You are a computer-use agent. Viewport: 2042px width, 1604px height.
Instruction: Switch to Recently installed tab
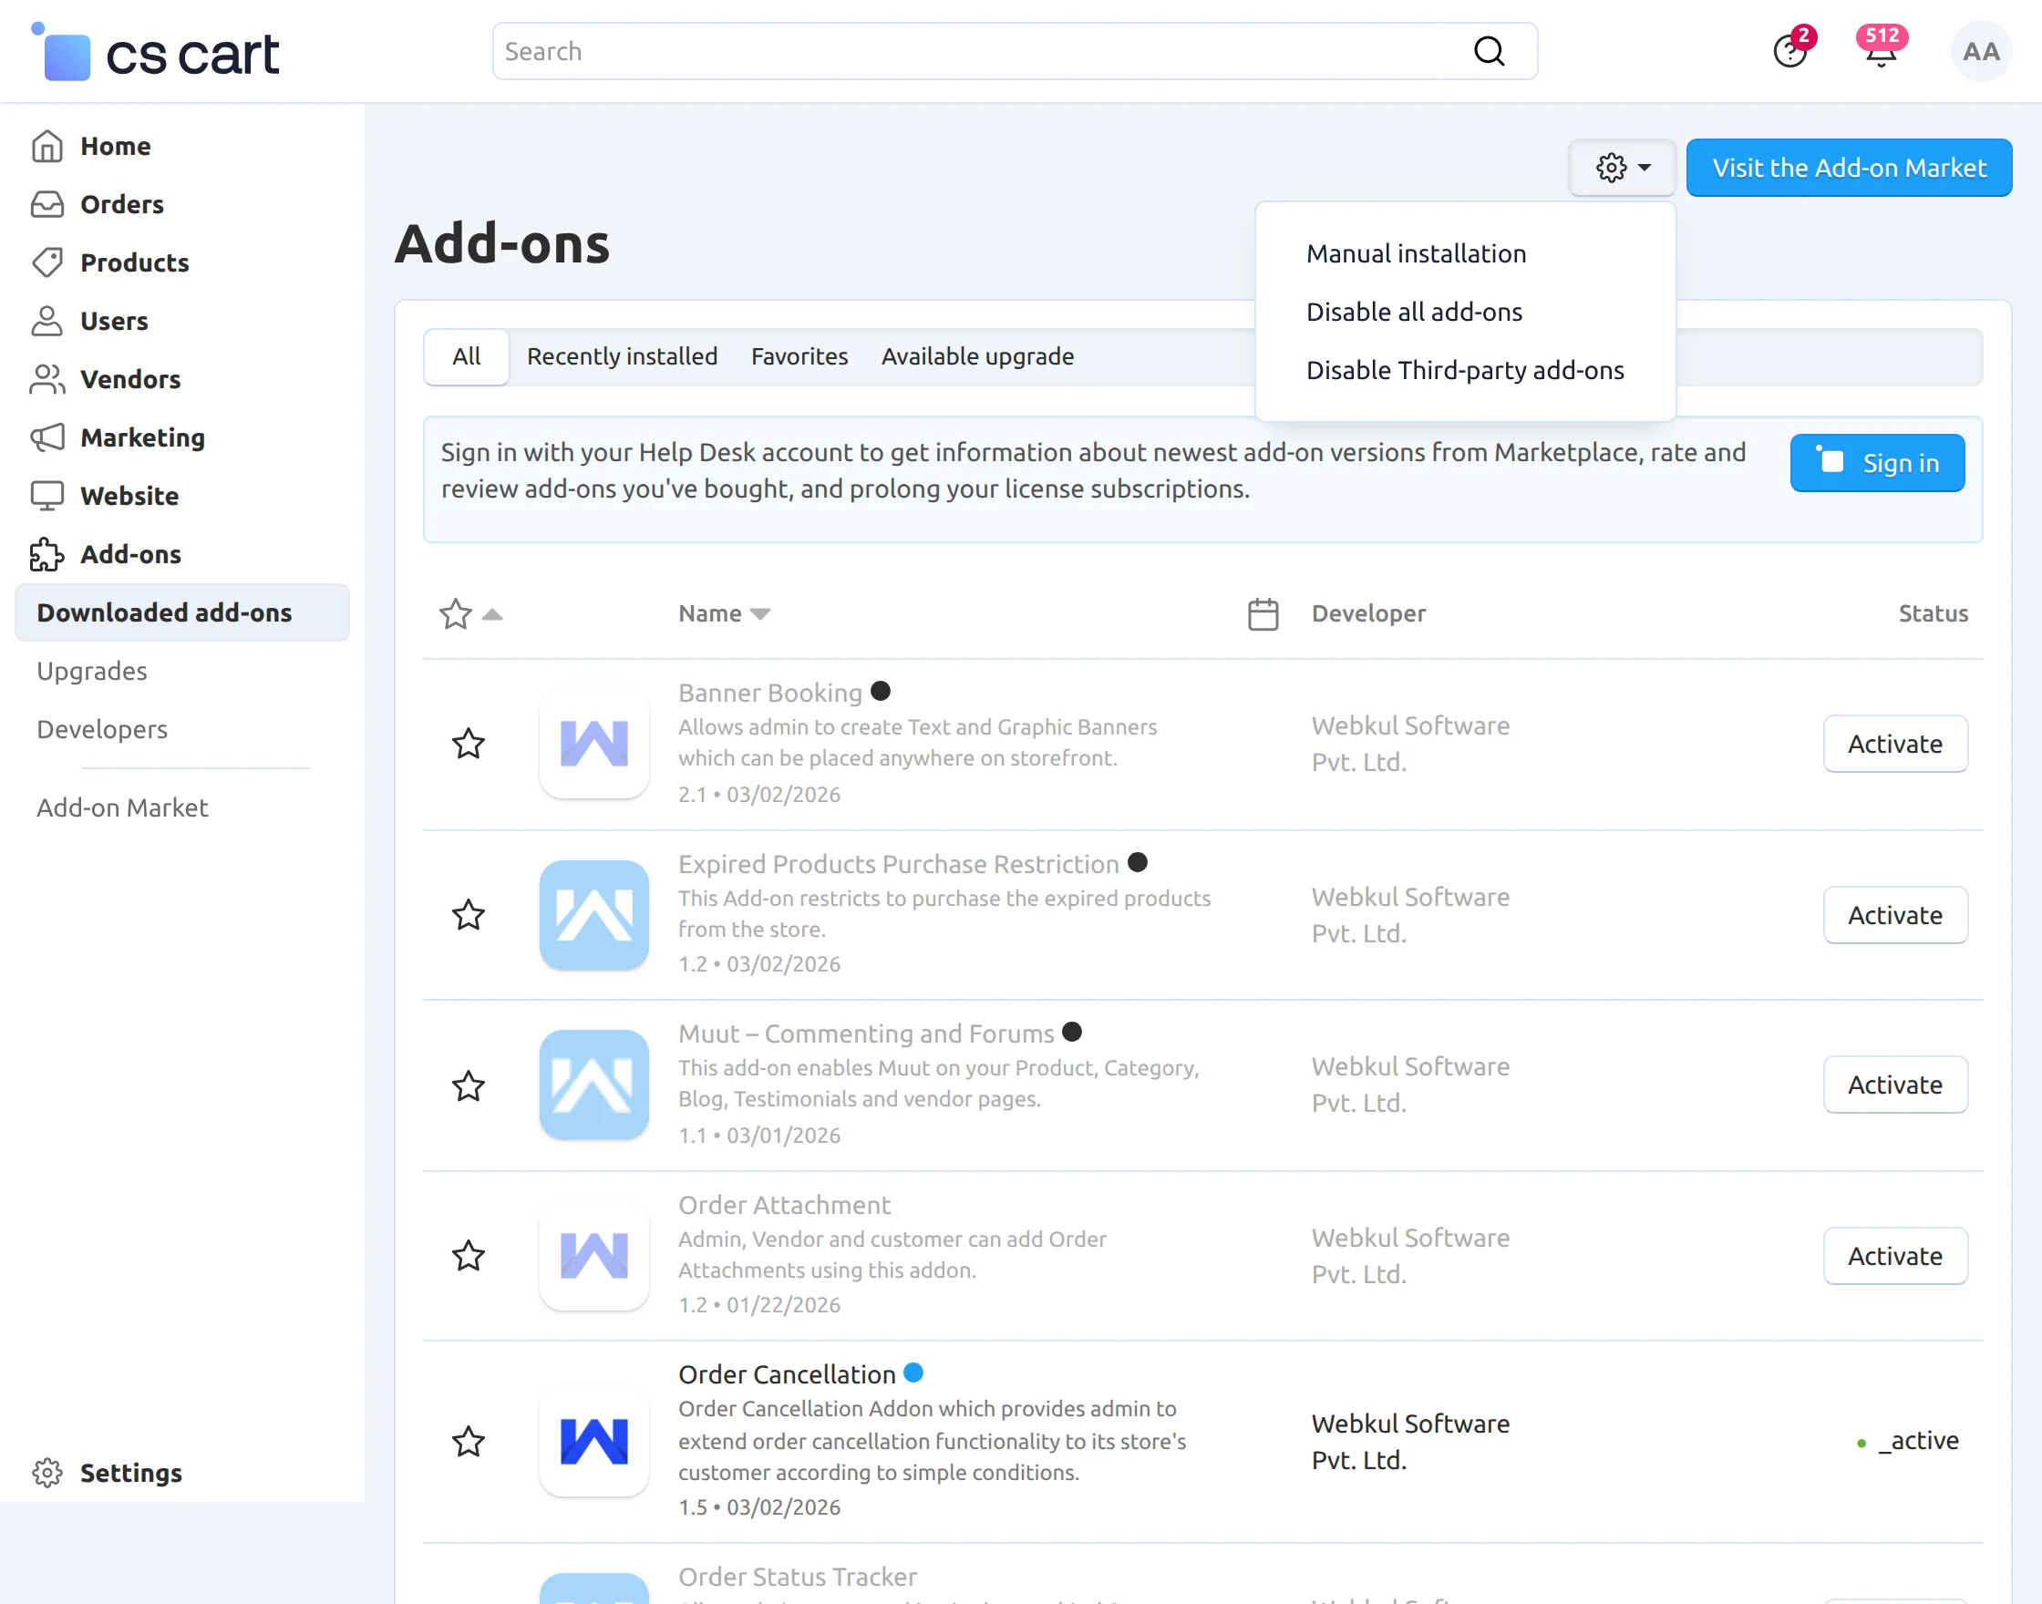click(622, 357)
